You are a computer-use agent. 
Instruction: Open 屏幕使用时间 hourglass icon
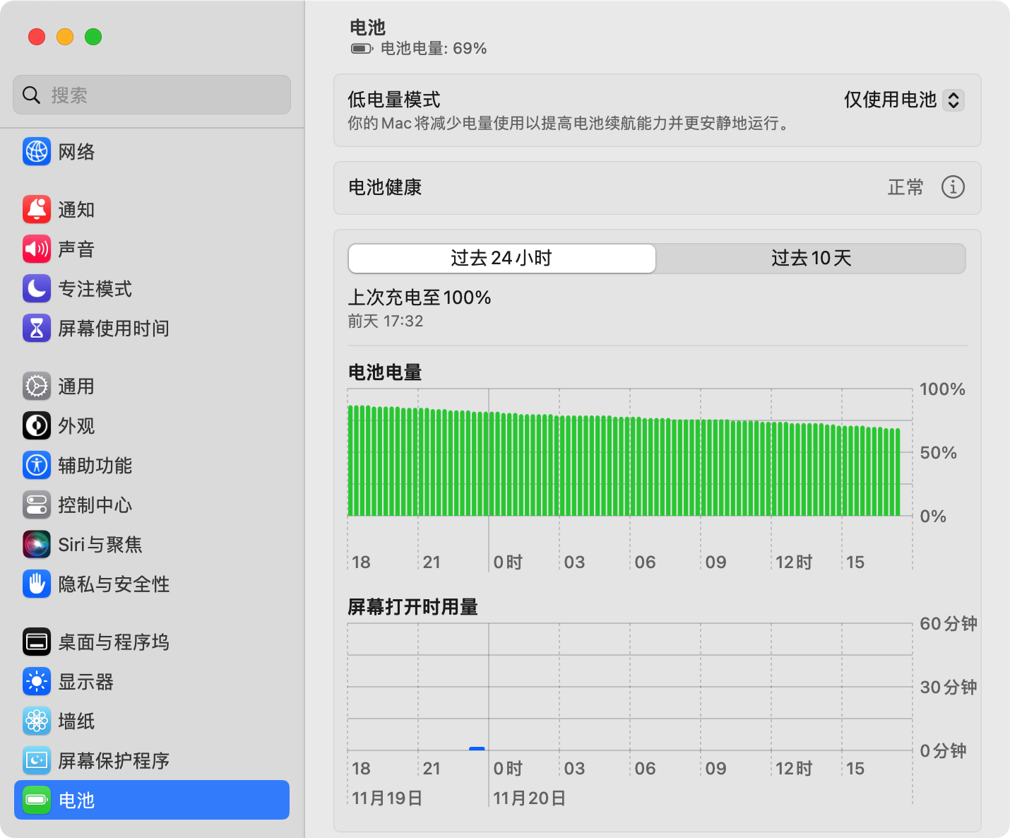(37, 329)
